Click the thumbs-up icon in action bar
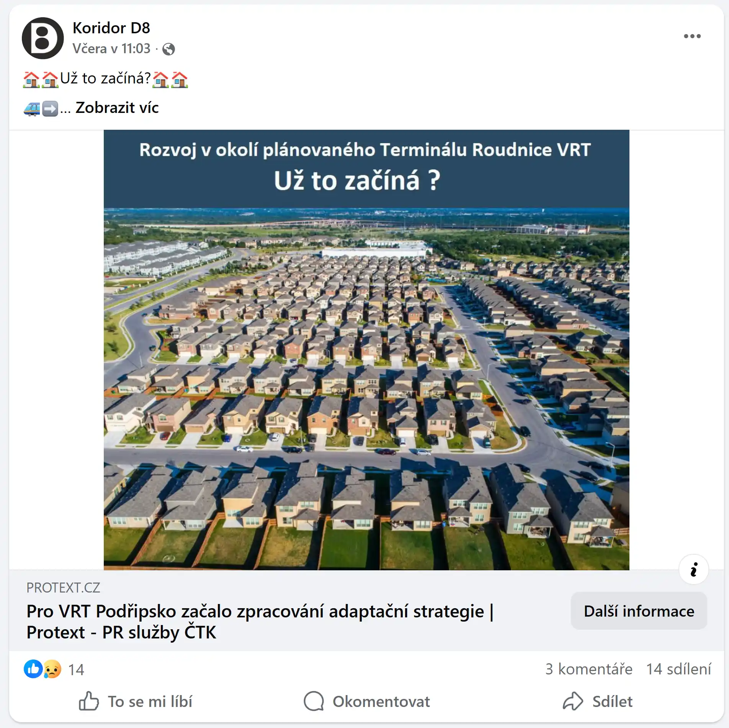 (x=89, y=701)
